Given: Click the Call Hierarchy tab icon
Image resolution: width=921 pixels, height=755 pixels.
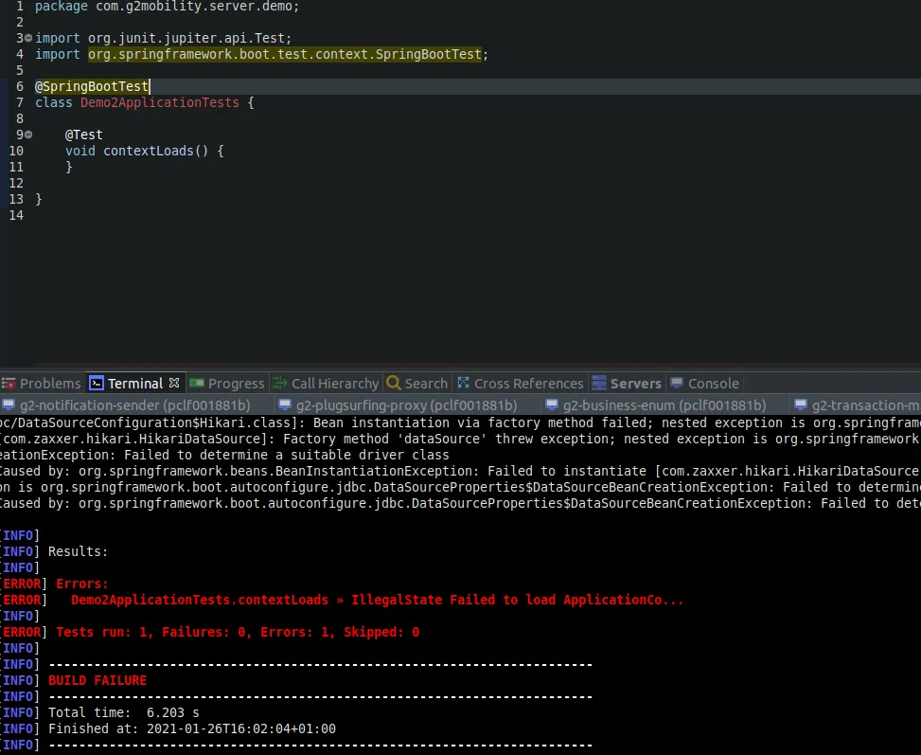Looking at the screenshot, I should 280,384.
